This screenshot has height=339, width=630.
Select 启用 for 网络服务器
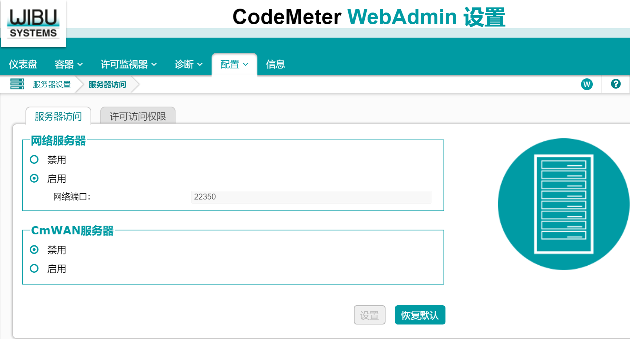click(34, 178)
